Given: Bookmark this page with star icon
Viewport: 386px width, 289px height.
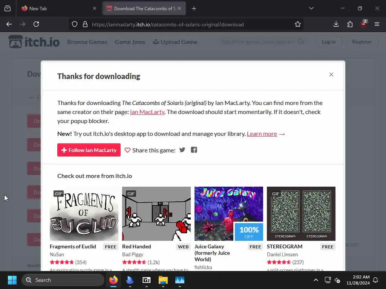Looking at the screenshot, I should 298,24.
